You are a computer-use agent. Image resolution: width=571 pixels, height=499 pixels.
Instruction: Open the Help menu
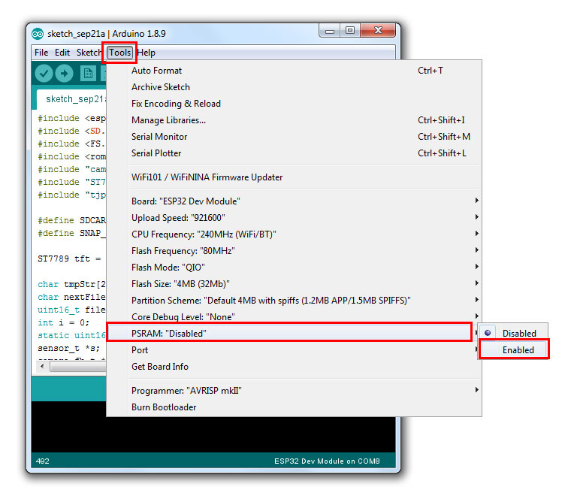pos(147,53)
